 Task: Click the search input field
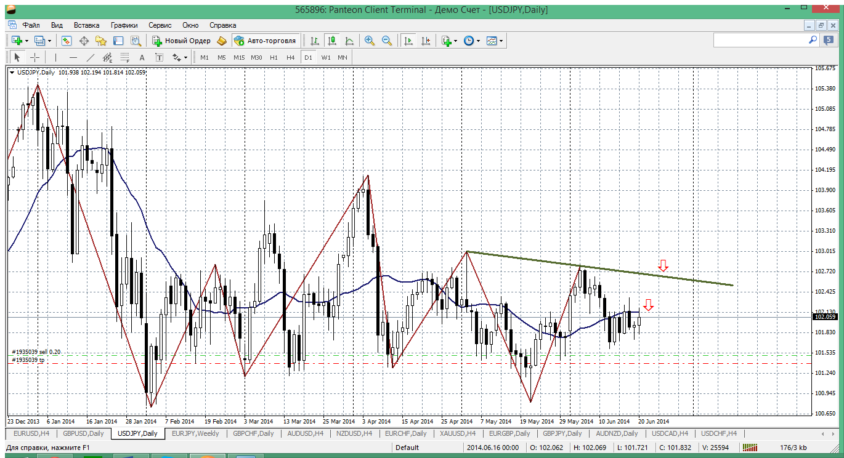760,40
